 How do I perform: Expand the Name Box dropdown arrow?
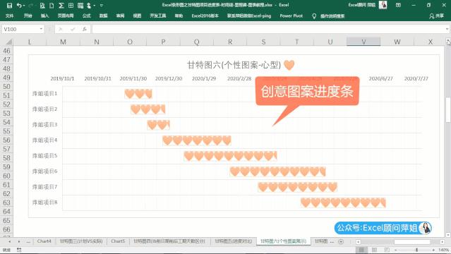(41, 29)
